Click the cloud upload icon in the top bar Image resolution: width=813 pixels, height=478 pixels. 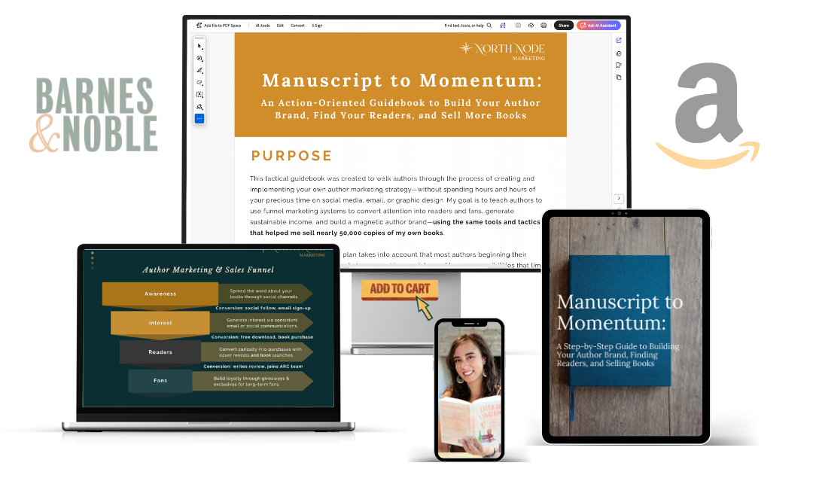[531, 26]
